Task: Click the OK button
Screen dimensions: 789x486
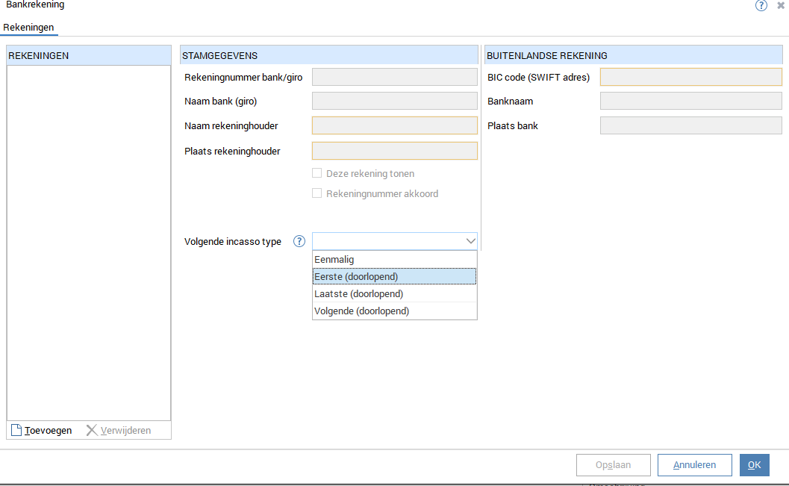Action: (x=754, y=464)
